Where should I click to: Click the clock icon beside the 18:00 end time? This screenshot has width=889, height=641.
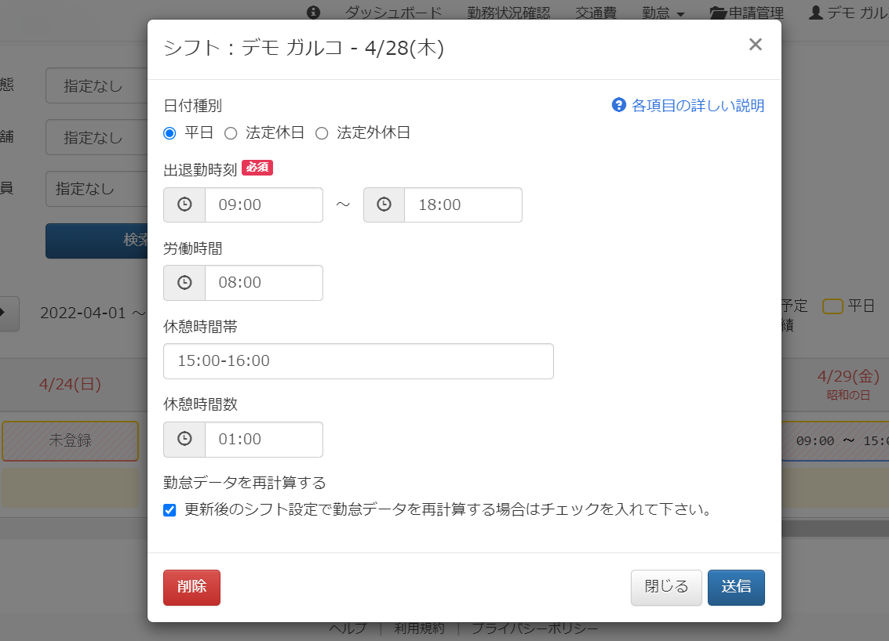coord(384,205)
